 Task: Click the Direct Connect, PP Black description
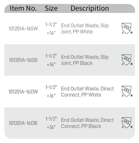point(87,123)
